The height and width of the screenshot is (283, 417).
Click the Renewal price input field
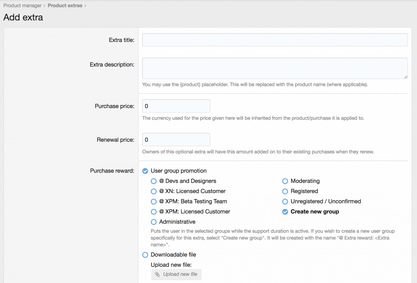point(176,140)
